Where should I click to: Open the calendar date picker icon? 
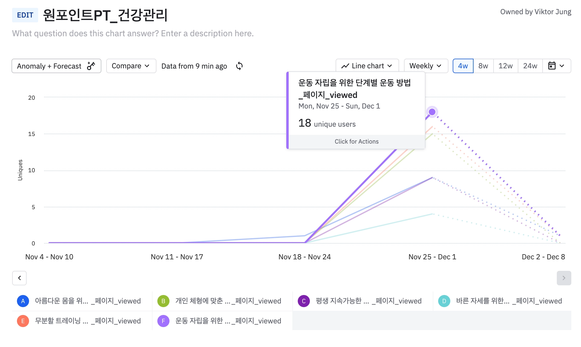coord(552,66)
